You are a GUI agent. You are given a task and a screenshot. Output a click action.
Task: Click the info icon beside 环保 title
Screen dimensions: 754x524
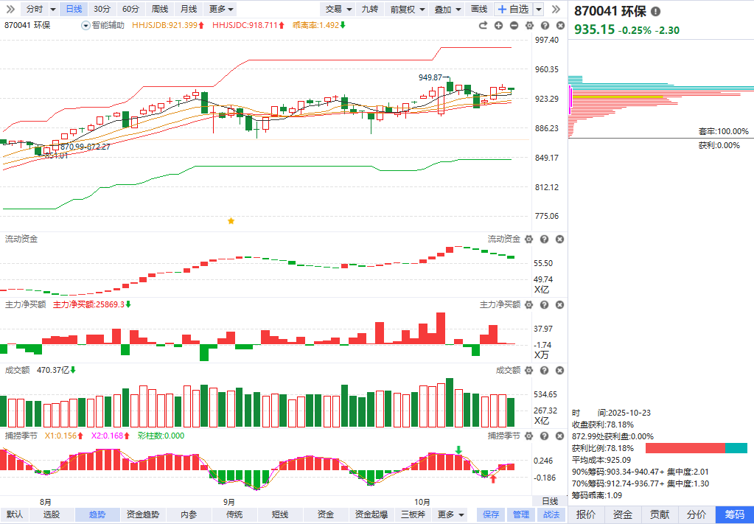(656, 12)
